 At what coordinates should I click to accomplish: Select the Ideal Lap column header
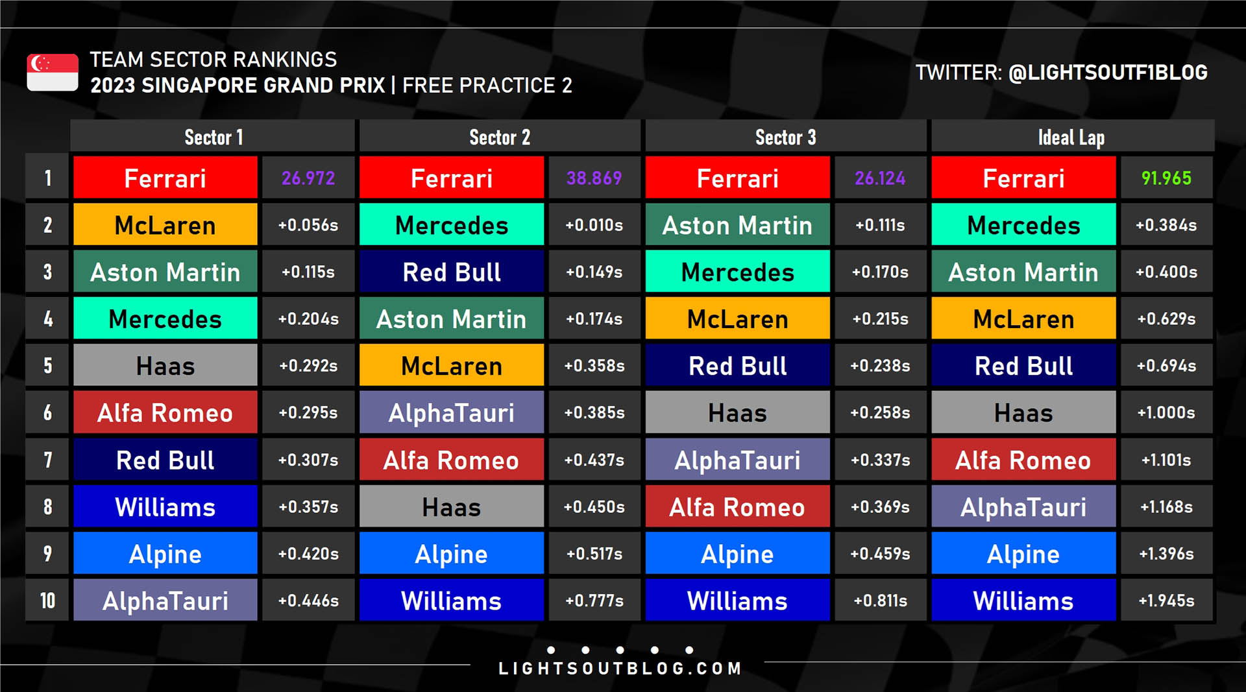(1071, 137)
